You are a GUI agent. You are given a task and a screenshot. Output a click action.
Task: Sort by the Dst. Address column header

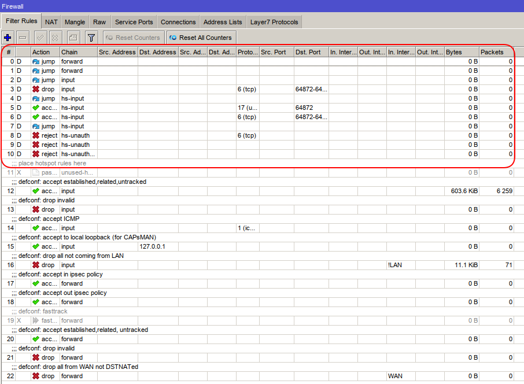point(158,52)
